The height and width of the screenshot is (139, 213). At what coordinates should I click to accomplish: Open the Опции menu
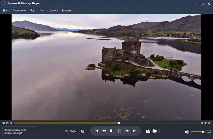54,10
